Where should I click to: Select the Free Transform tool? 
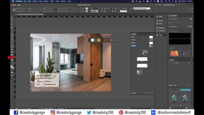click(x=12, y=47)
